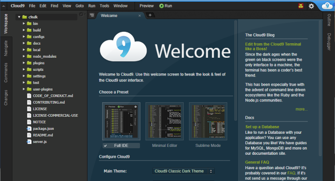Click the inline FAQ link in text
This screenshot has width=335, height=181.
291,173
